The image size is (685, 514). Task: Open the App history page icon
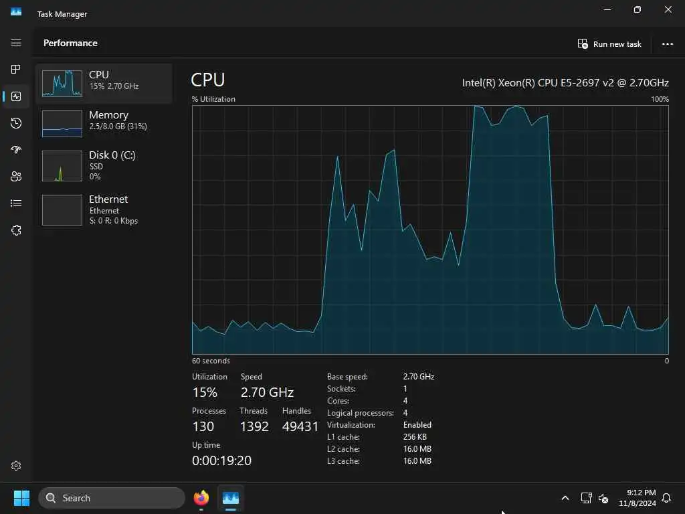point(16,123)
